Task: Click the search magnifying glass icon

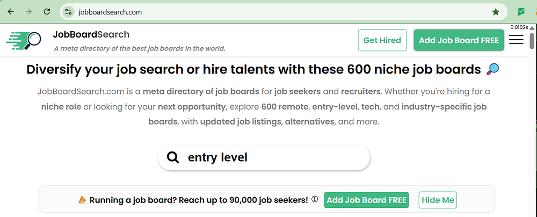Action: point(172,157)
